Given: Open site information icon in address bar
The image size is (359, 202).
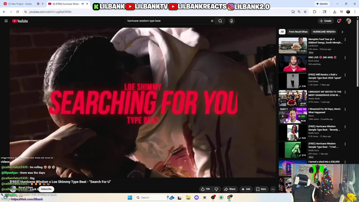Looking at the screenshot, I should (x=26, y=12).
